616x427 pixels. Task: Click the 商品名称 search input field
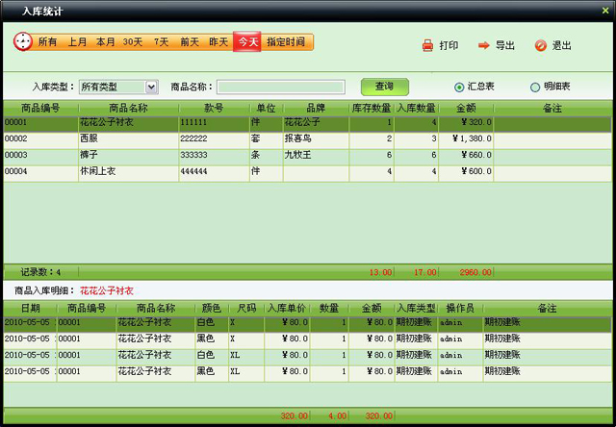pos(280,87)
